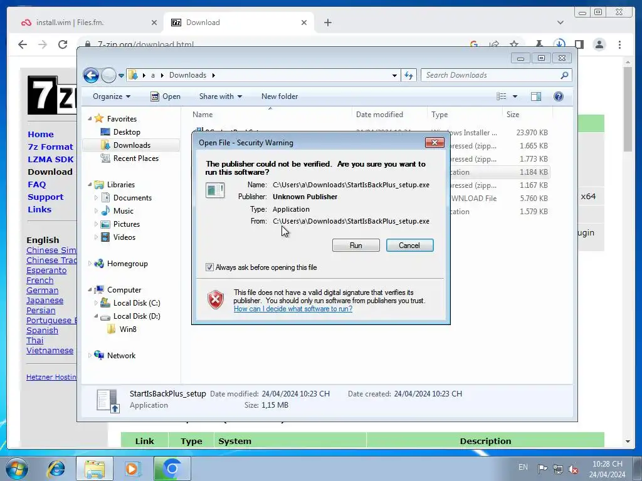
Task: Close the Security Warning dialog with the X
Action: pos(434,142)
